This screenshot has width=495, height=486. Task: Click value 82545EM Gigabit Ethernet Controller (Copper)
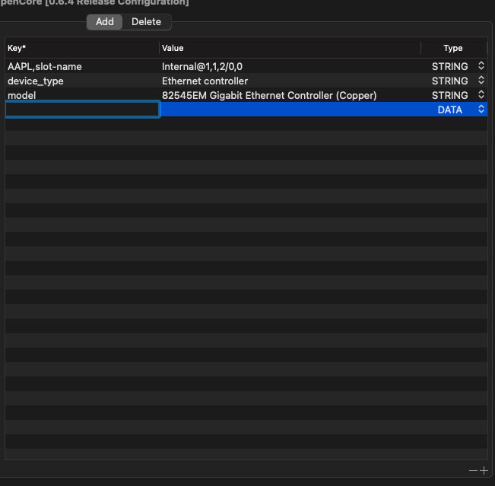click(269, 95)
